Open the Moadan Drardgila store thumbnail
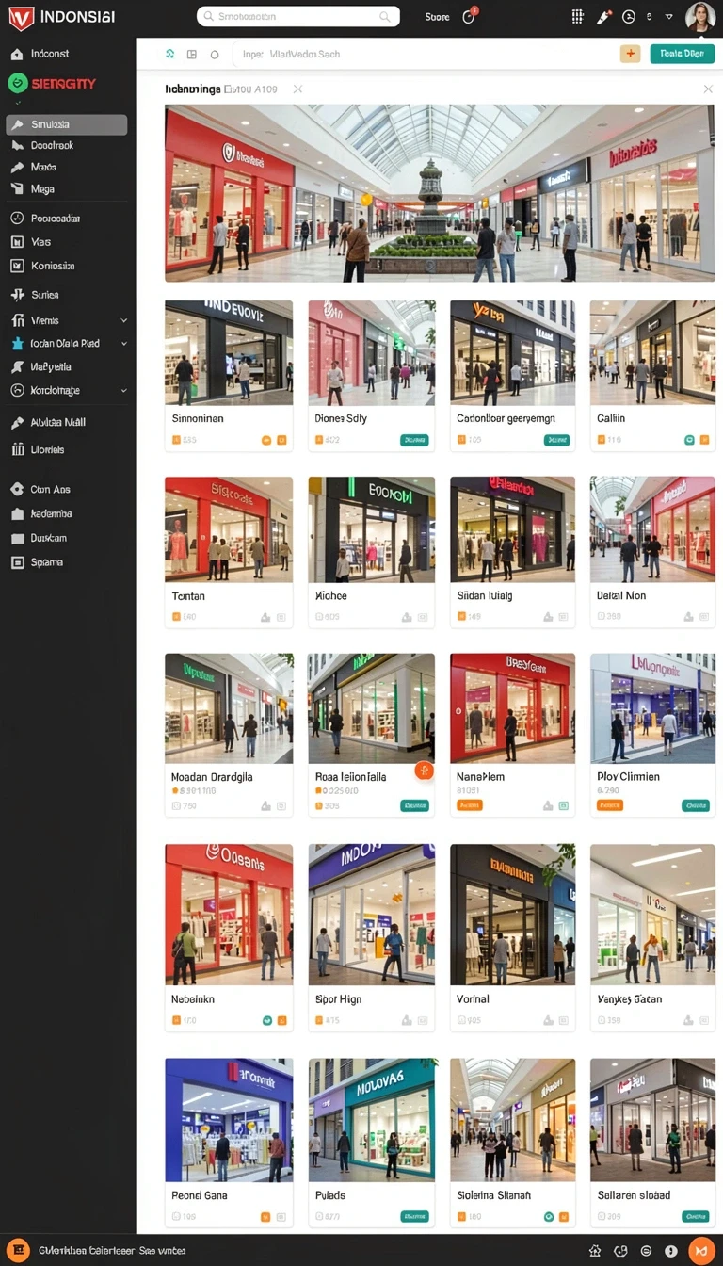 229,708
